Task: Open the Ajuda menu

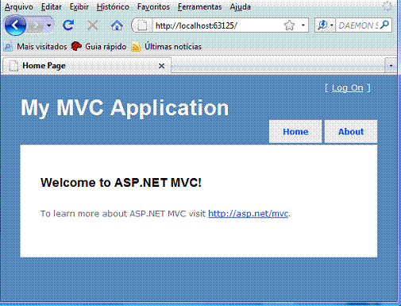Action: pos(240,7)
